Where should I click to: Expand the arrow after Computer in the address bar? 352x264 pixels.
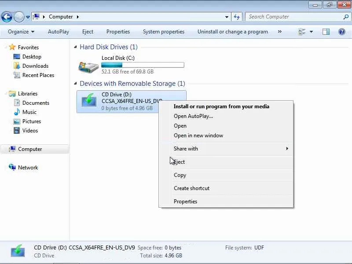(x=78, y=17)
